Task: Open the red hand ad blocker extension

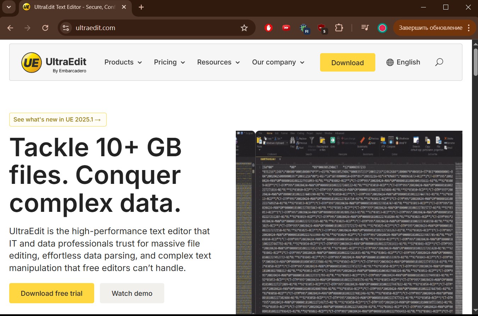Action: click(x=269, y=28)
